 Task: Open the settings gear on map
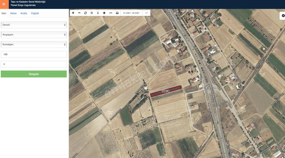coord(283,15)
